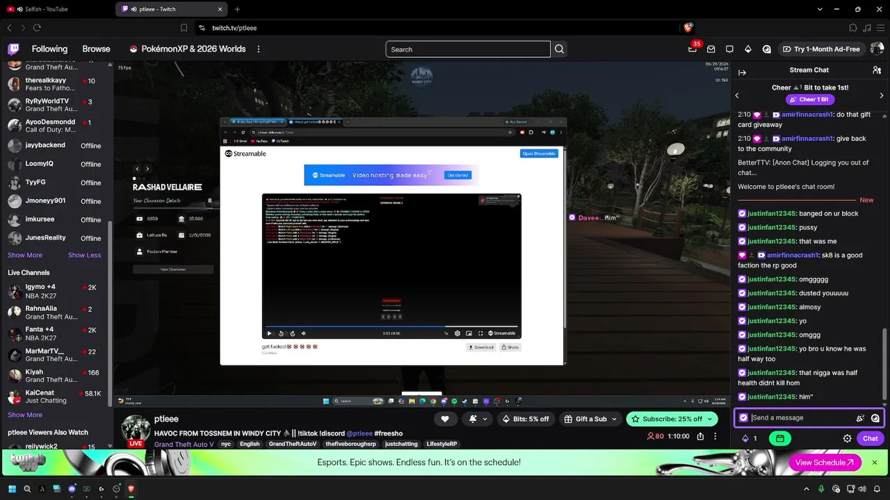The width and height of the screenshot is (890, 500).
Task: Go to the Twitch home logo
Action: 13,49
